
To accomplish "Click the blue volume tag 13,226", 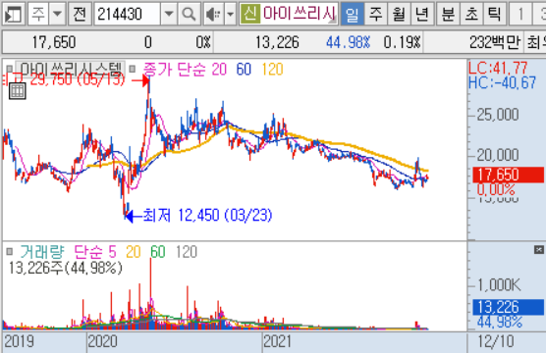I will [508, 307].
